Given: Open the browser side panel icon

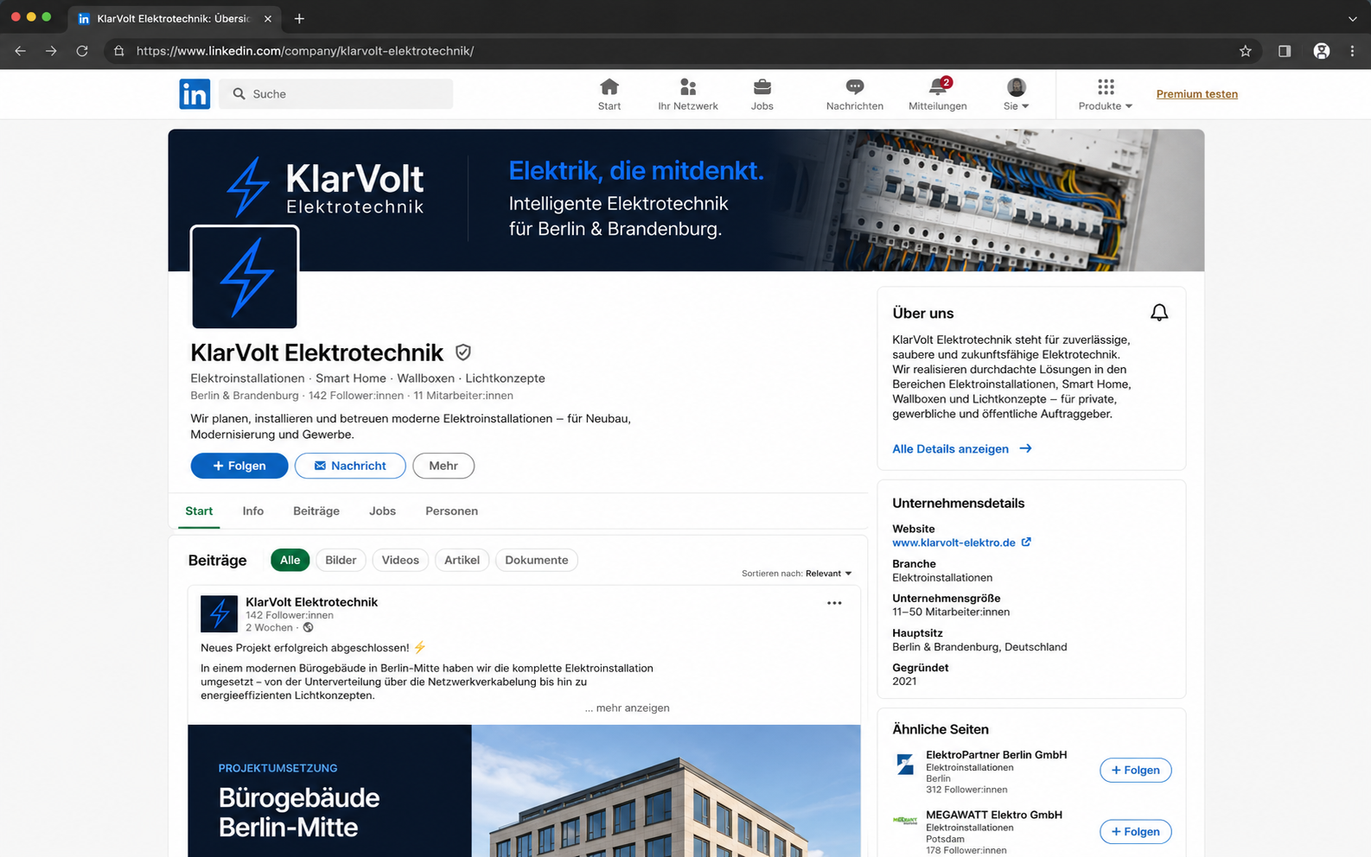Looking at the screenshot, I should [x=1285, y=51].
